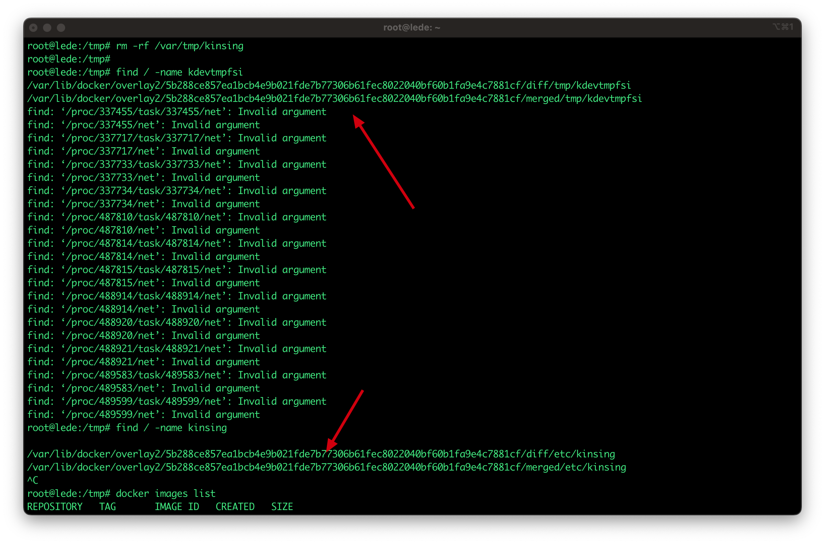The height and width of the screenshot is (544, 825).
Task: Click the IMAGE ID column header
Action: click(x=177, y=507)
